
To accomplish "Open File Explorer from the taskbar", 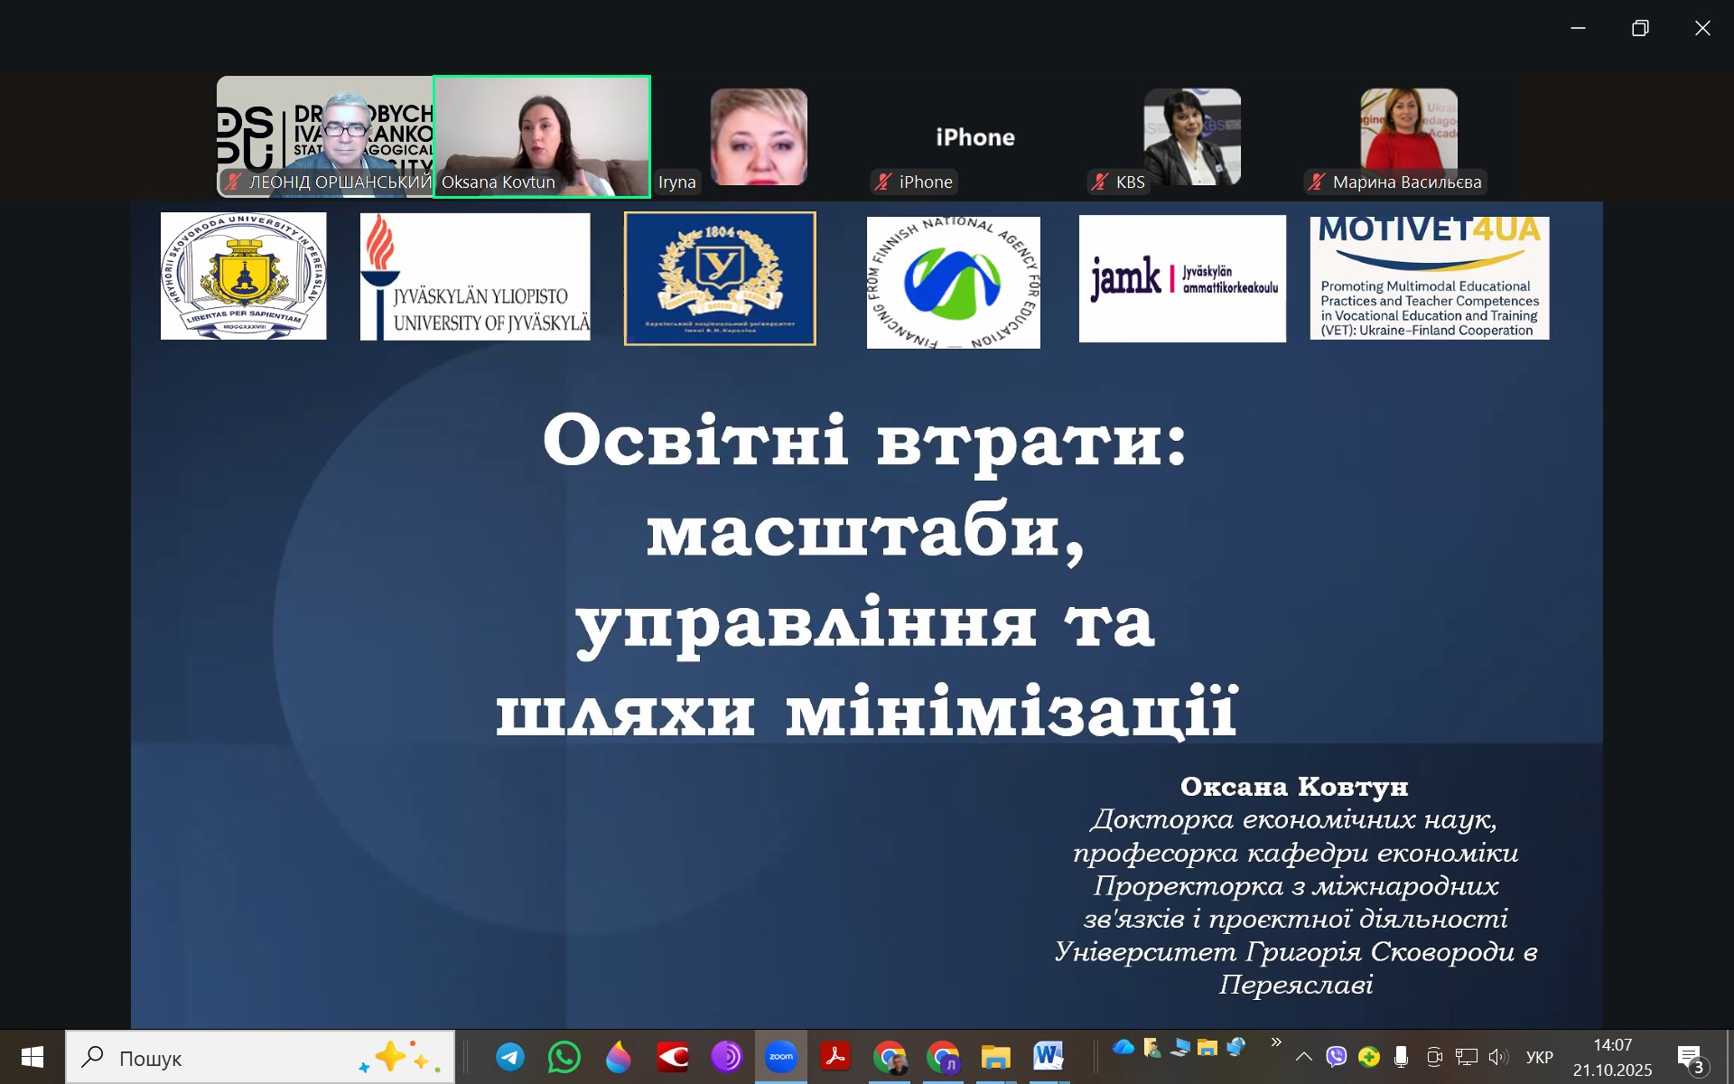I will tap(995, 1057).
